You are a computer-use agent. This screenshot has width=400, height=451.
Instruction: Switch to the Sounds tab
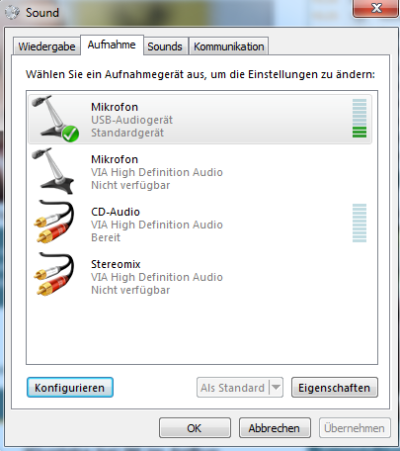165,46
